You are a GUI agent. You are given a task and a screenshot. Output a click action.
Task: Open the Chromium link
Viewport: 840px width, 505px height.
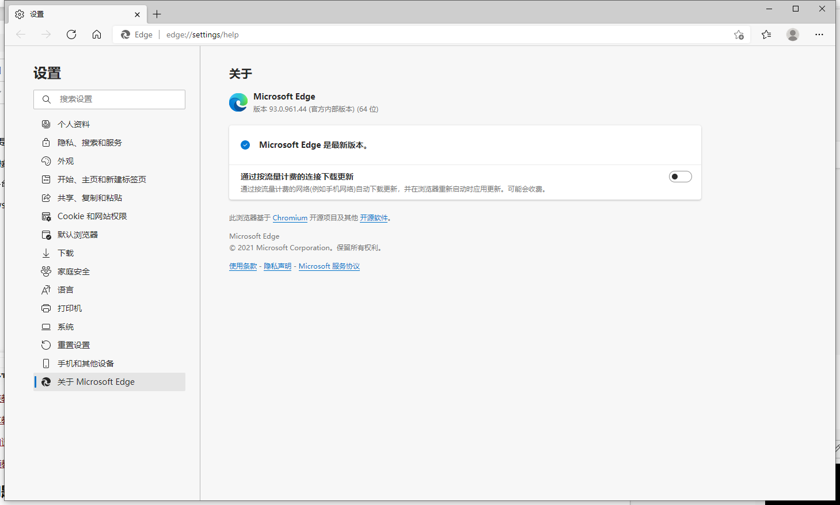coord(290,218)
